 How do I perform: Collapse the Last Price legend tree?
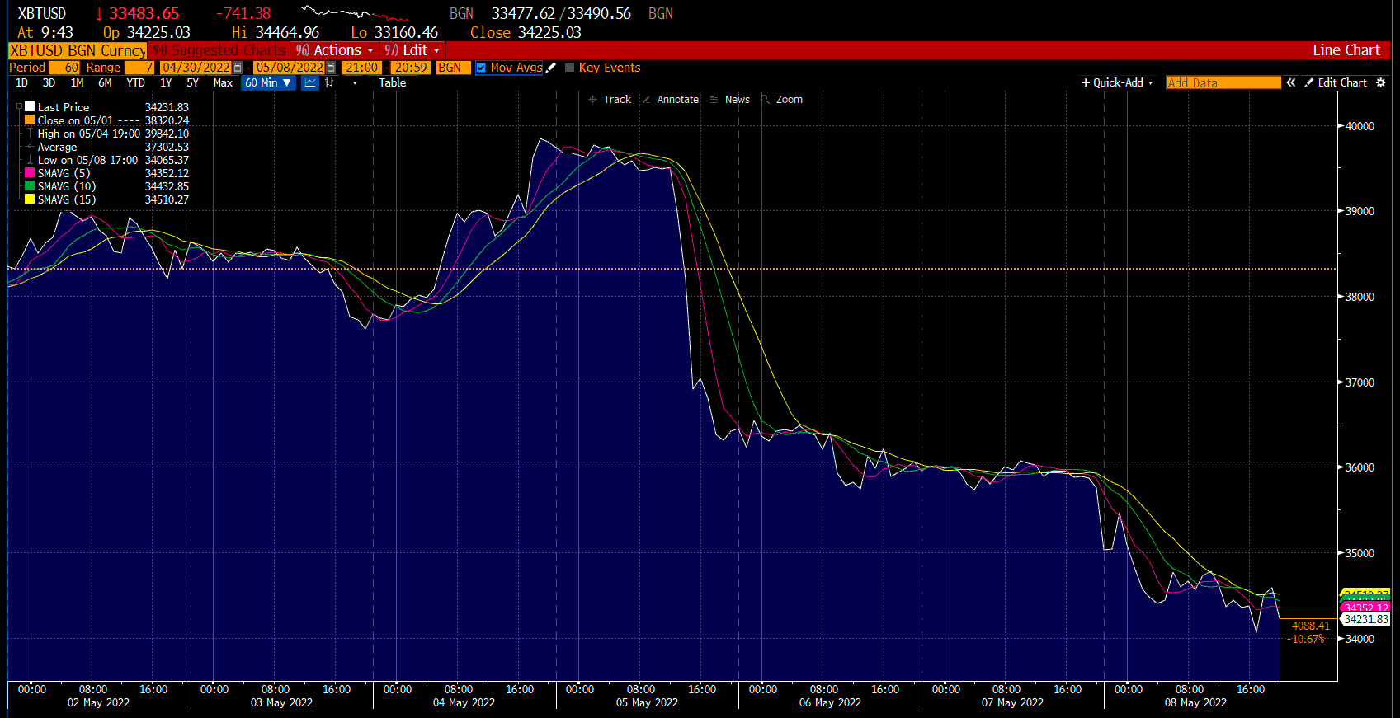tap(19, 107)
